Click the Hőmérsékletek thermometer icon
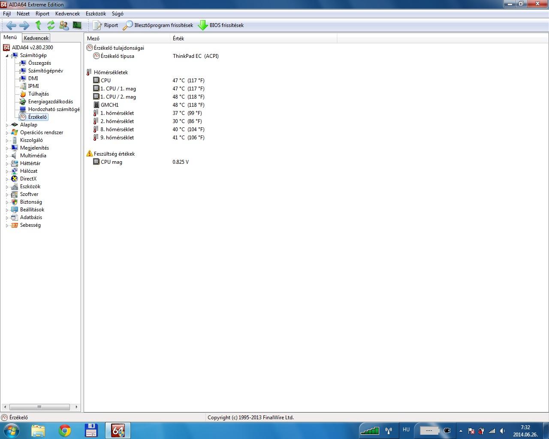 89,72
